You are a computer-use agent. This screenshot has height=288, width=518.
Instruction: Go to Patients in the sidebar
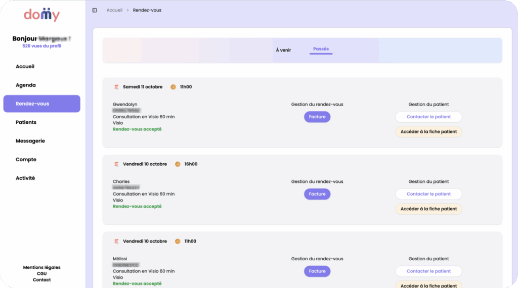coord(26,122)
